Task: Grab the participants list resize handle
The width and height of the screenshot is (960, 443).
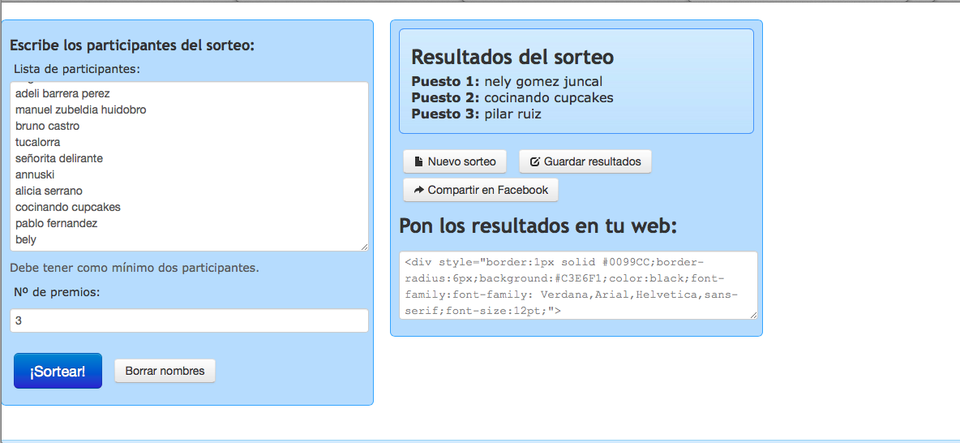Action: (x=364, y=247)
